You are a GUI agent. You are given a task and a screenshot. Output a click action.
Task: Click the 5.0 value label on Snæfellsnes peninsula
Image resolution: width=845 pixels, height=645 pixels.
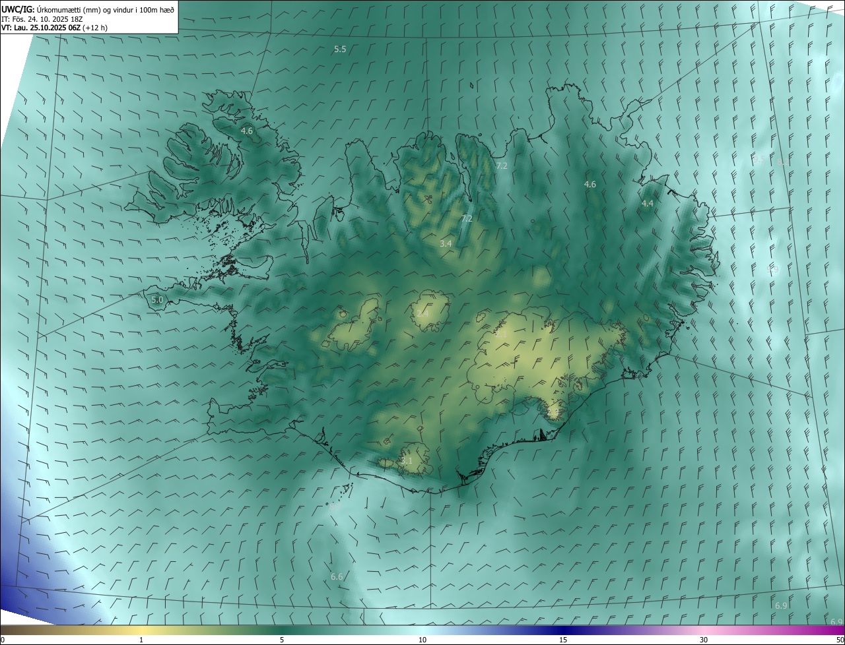click(157, 299)
